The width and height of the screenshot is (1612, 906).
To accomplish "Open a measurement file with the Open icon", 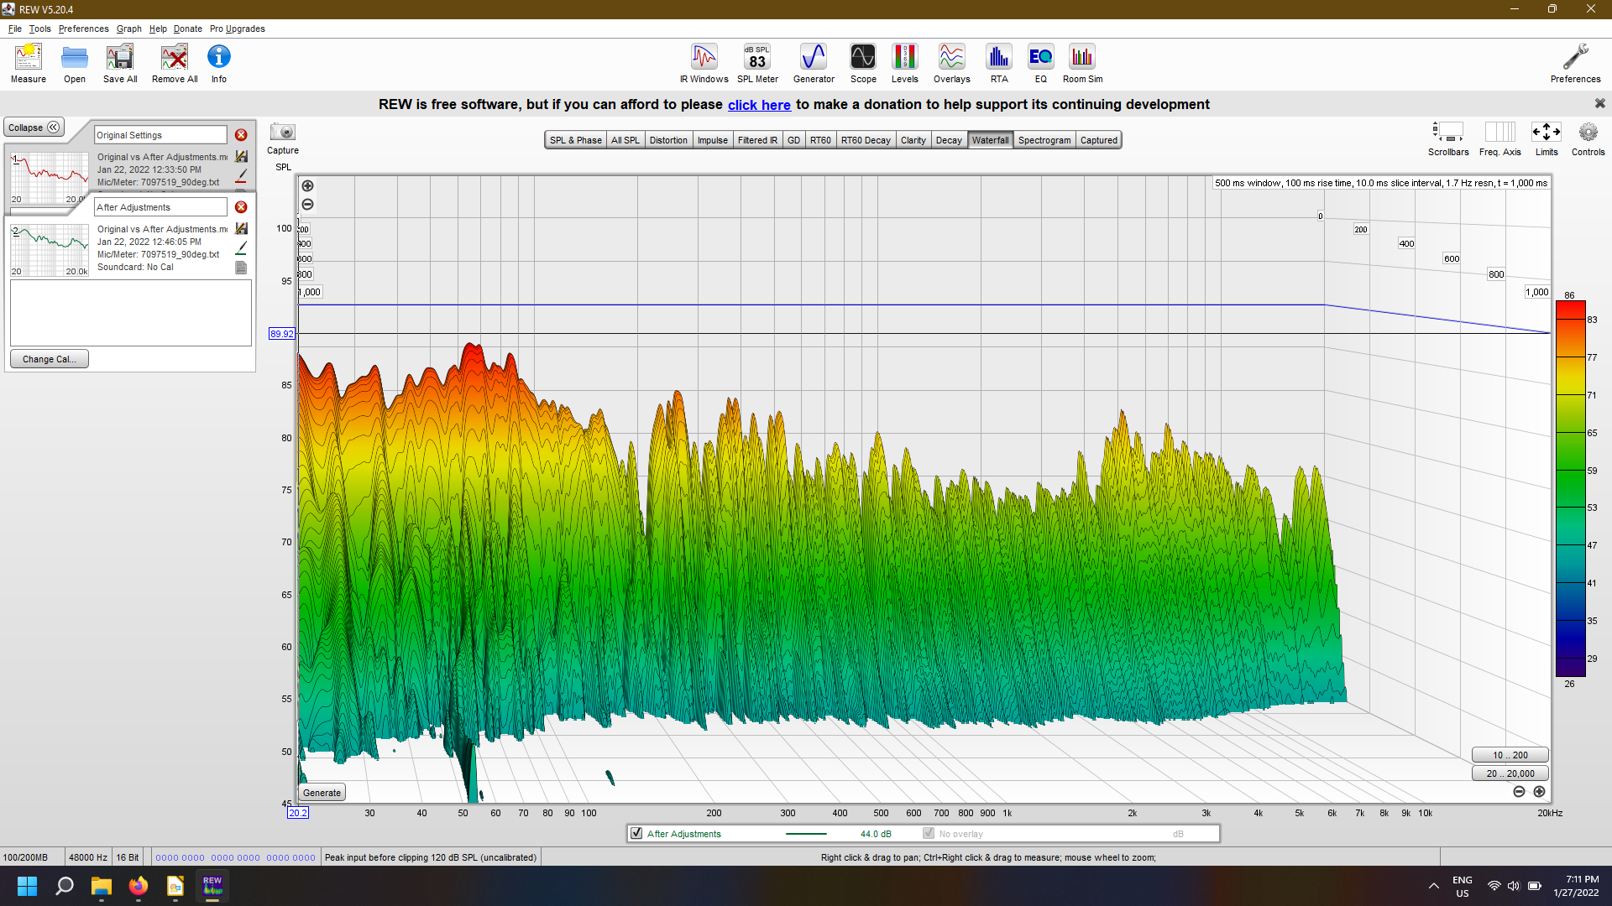I will click(75, 64).
